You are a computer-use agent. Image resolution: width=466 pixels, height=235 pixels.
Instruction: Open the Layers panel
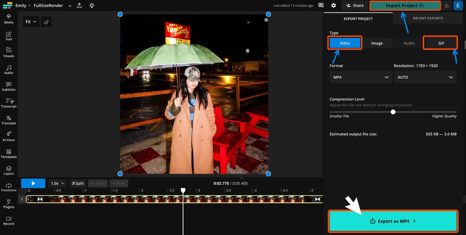coord(9,170)
